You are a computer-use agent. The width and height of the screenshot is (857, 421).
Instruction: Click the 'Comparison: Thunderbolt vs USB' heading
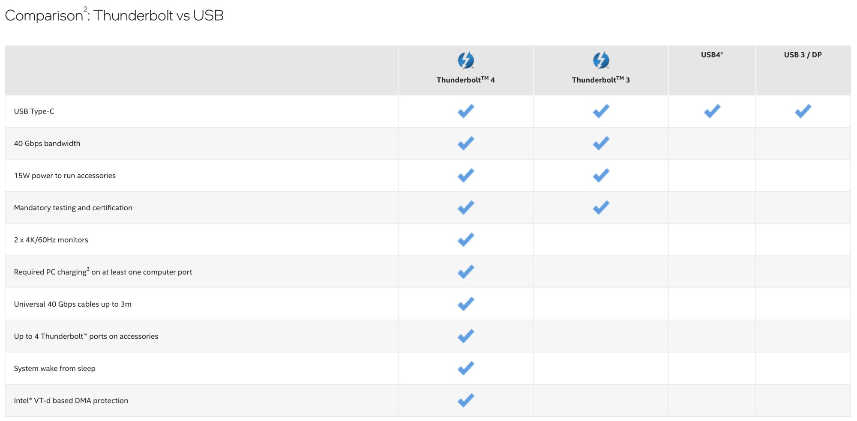coord(114,16)
